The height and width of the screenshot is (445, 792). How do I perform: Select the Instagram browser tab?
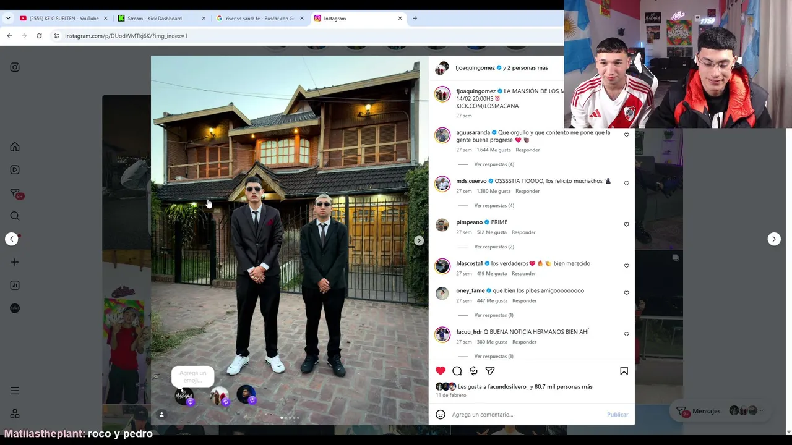click(x=358, y=19)
